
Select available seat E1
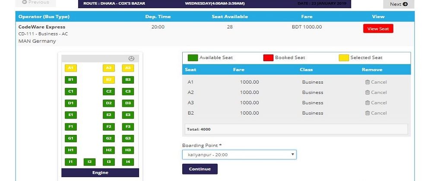71,115
